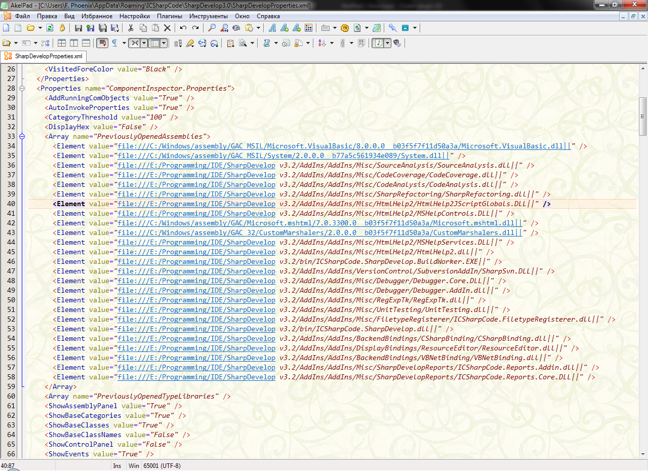This screenshot has width=648, height=471.
Task: Select the SharpDevelopProperties.xml tab
Action: click(x=43, y=56)
